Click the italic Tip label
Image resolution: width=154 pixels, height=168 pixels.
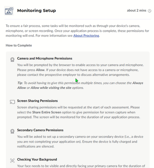[x=20, y=83]
